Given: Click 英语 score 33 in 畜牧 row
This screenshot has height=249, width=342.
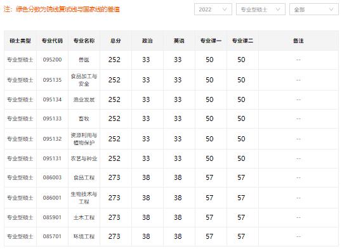Looking at the screenshot, I should pos(178,118).
